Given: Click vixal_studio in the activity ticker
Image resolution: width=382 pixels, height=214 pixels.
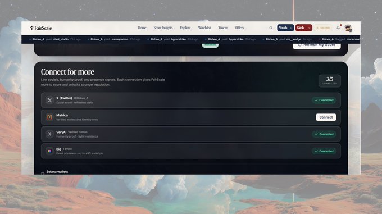Looking at the screenshot, I should tap(61, 39).
